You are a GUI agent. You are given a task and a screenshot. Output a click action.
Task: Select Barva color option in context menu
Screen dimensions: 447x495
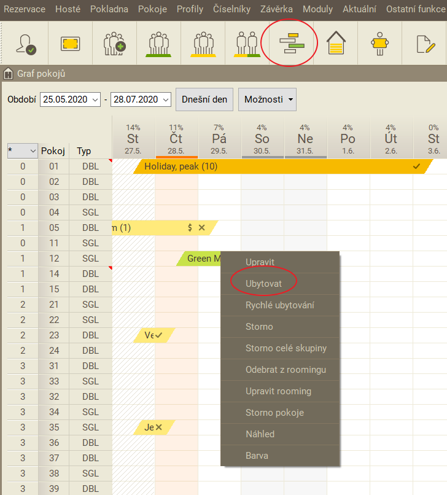tap(257, 456)
